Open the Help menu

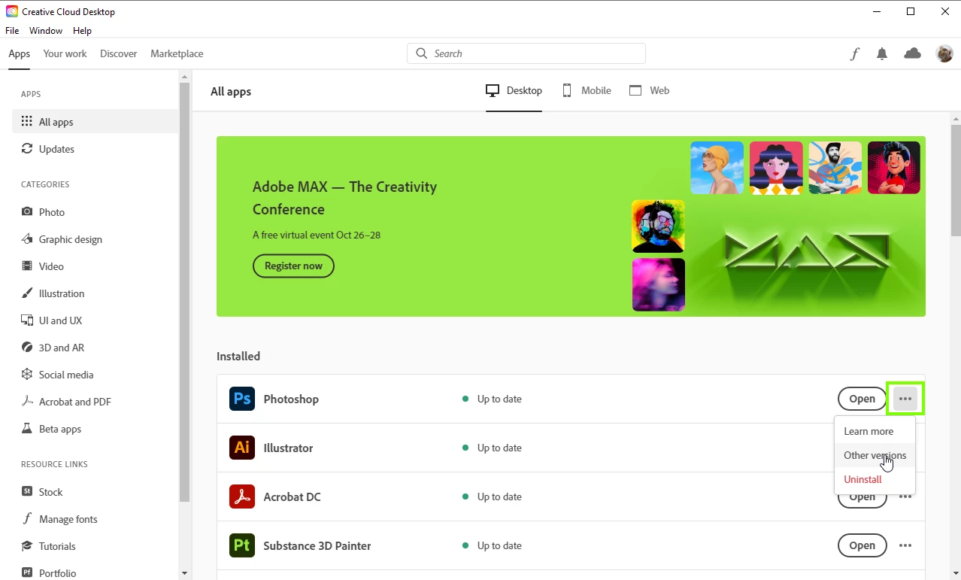82,31
